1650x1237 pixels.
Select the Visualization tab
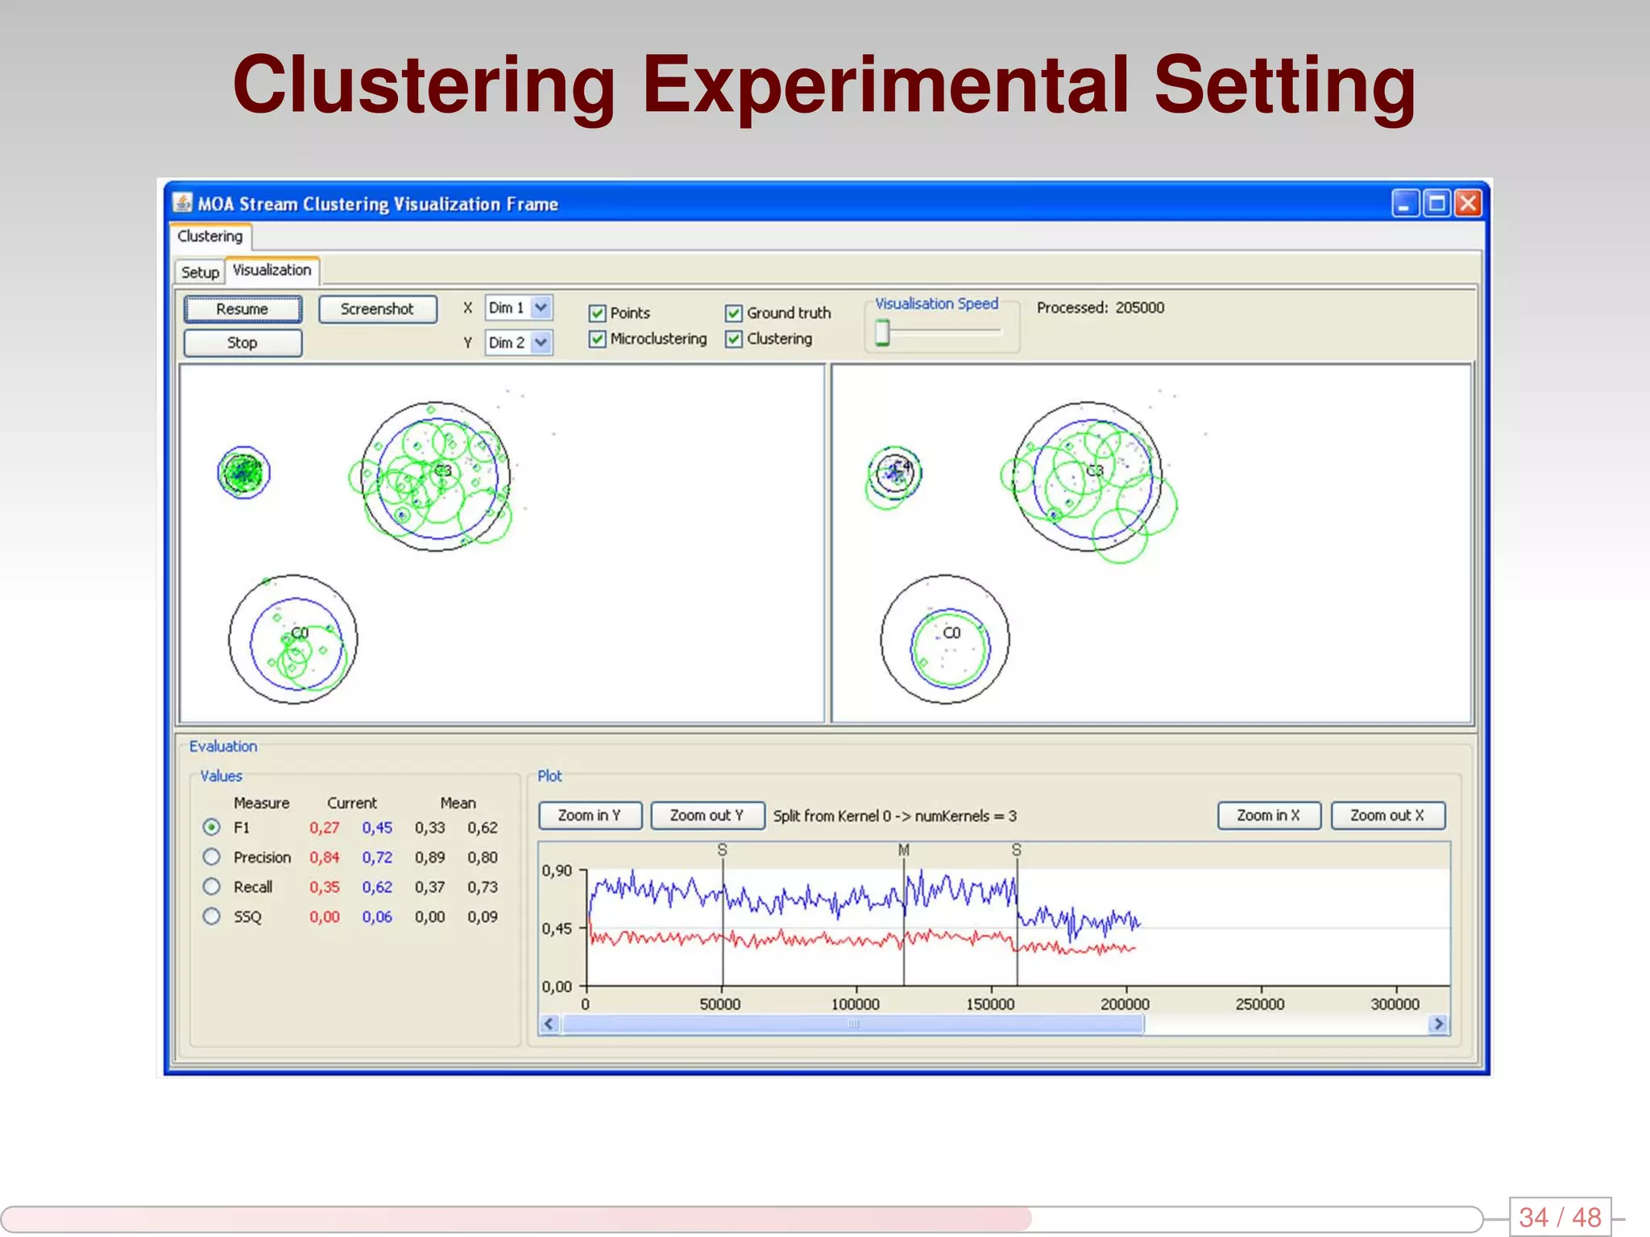click(x=272, y=271)
